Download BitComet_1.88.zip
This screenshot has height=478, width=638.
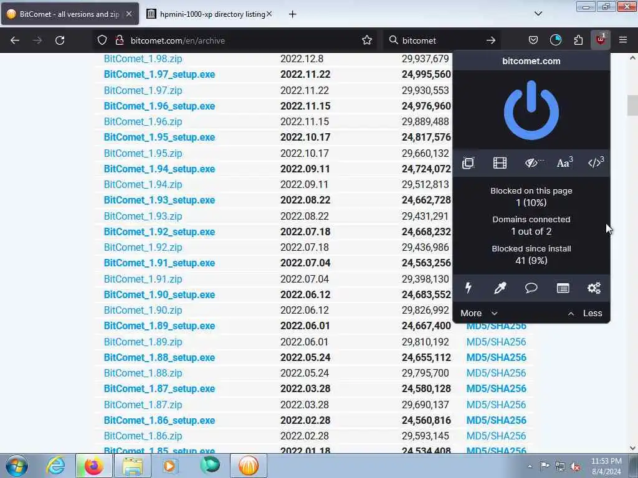click(143, 373)
